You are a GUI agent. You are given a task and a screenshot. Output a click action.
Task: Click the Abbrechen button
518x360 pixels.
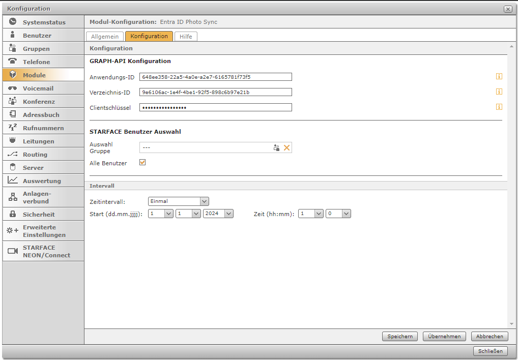[490, 336]
